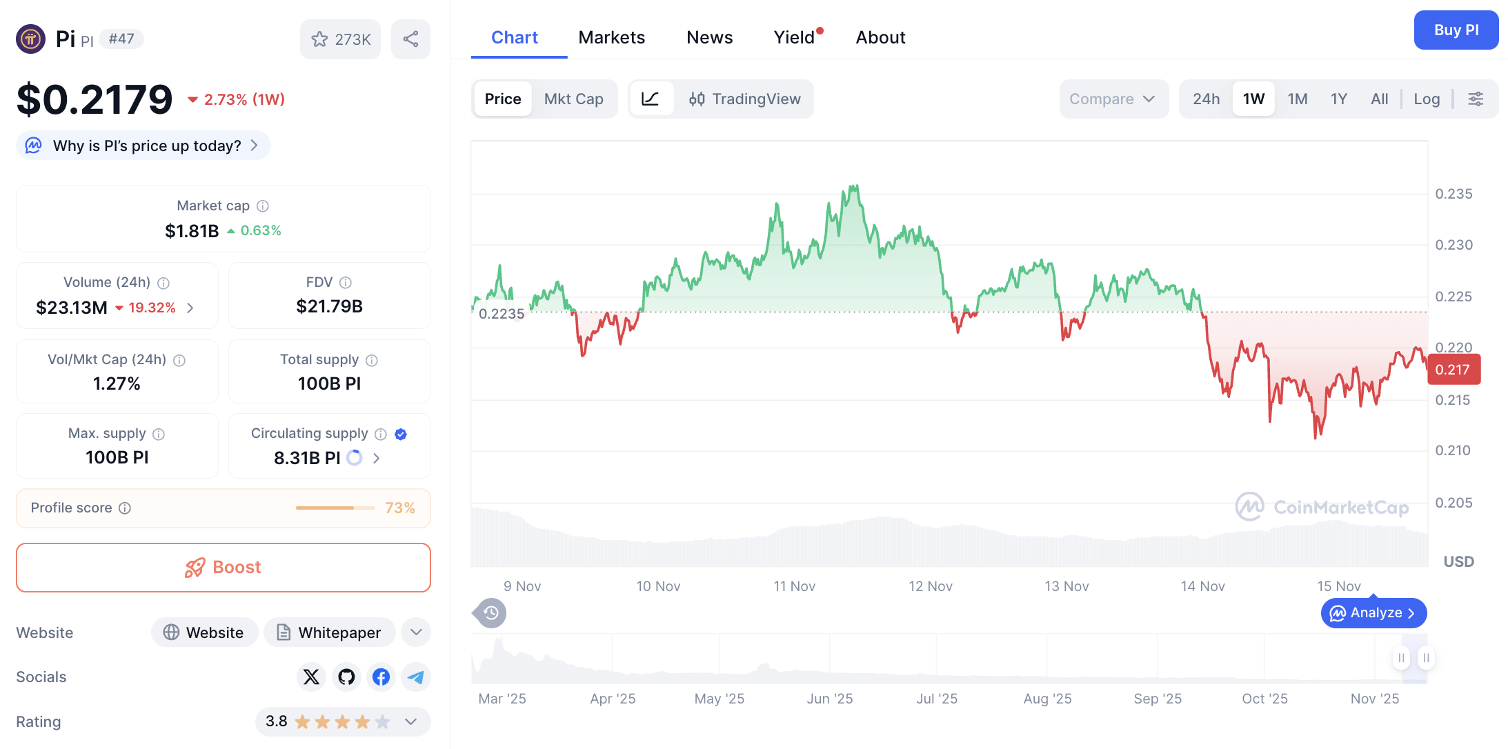The width and height of the screenshot is (1508, 749).
Task: Expand the website links chevron
Action: 415,632
